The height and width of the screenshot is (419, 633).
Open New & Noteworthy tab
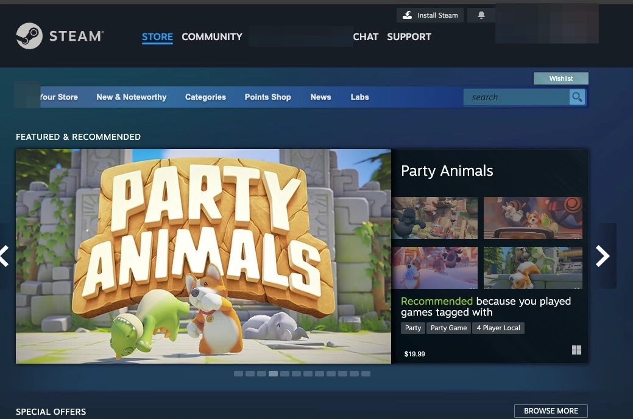[x=131, y=97]
